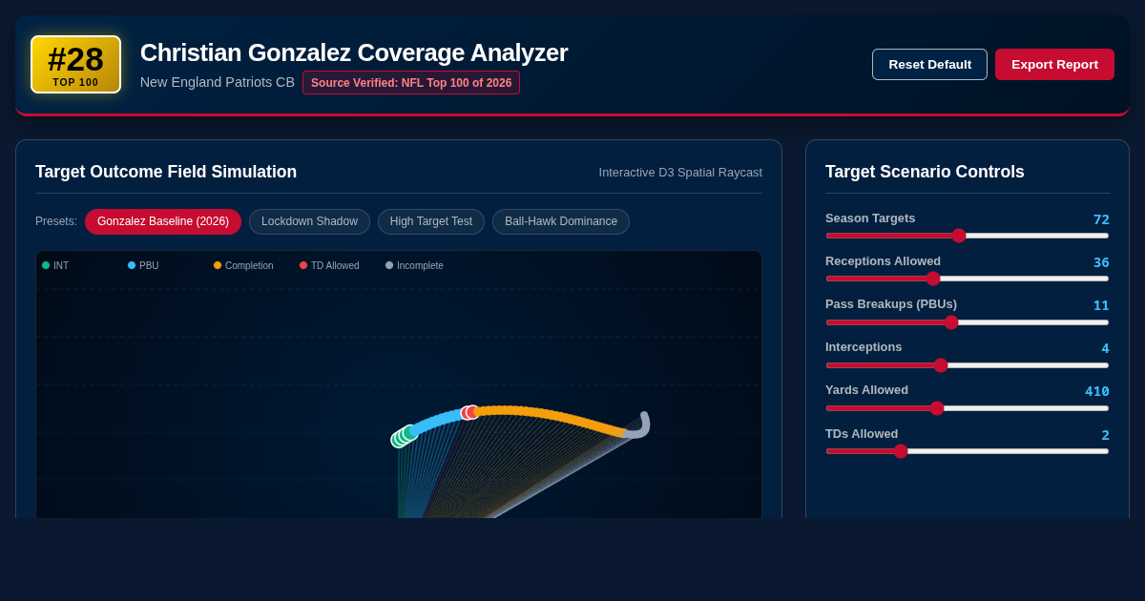1145x601 pixels.
Task: Click the orange Completion legend dot
Action: click(218, 265)
